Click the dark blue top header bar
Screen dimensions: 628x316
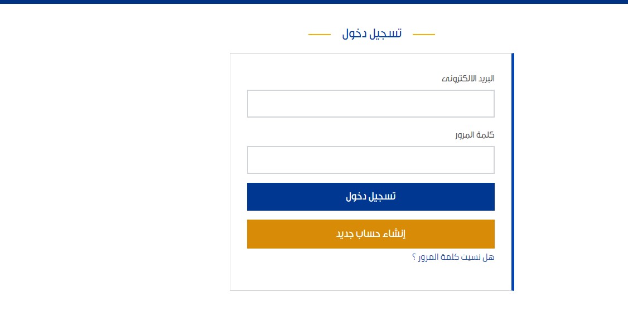click(x=314, y=2)
